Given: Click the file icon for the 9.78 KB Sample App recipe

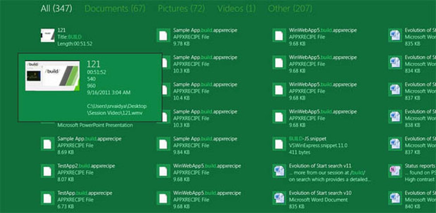Looking at the screenshot, I should (x=163, y=35).
